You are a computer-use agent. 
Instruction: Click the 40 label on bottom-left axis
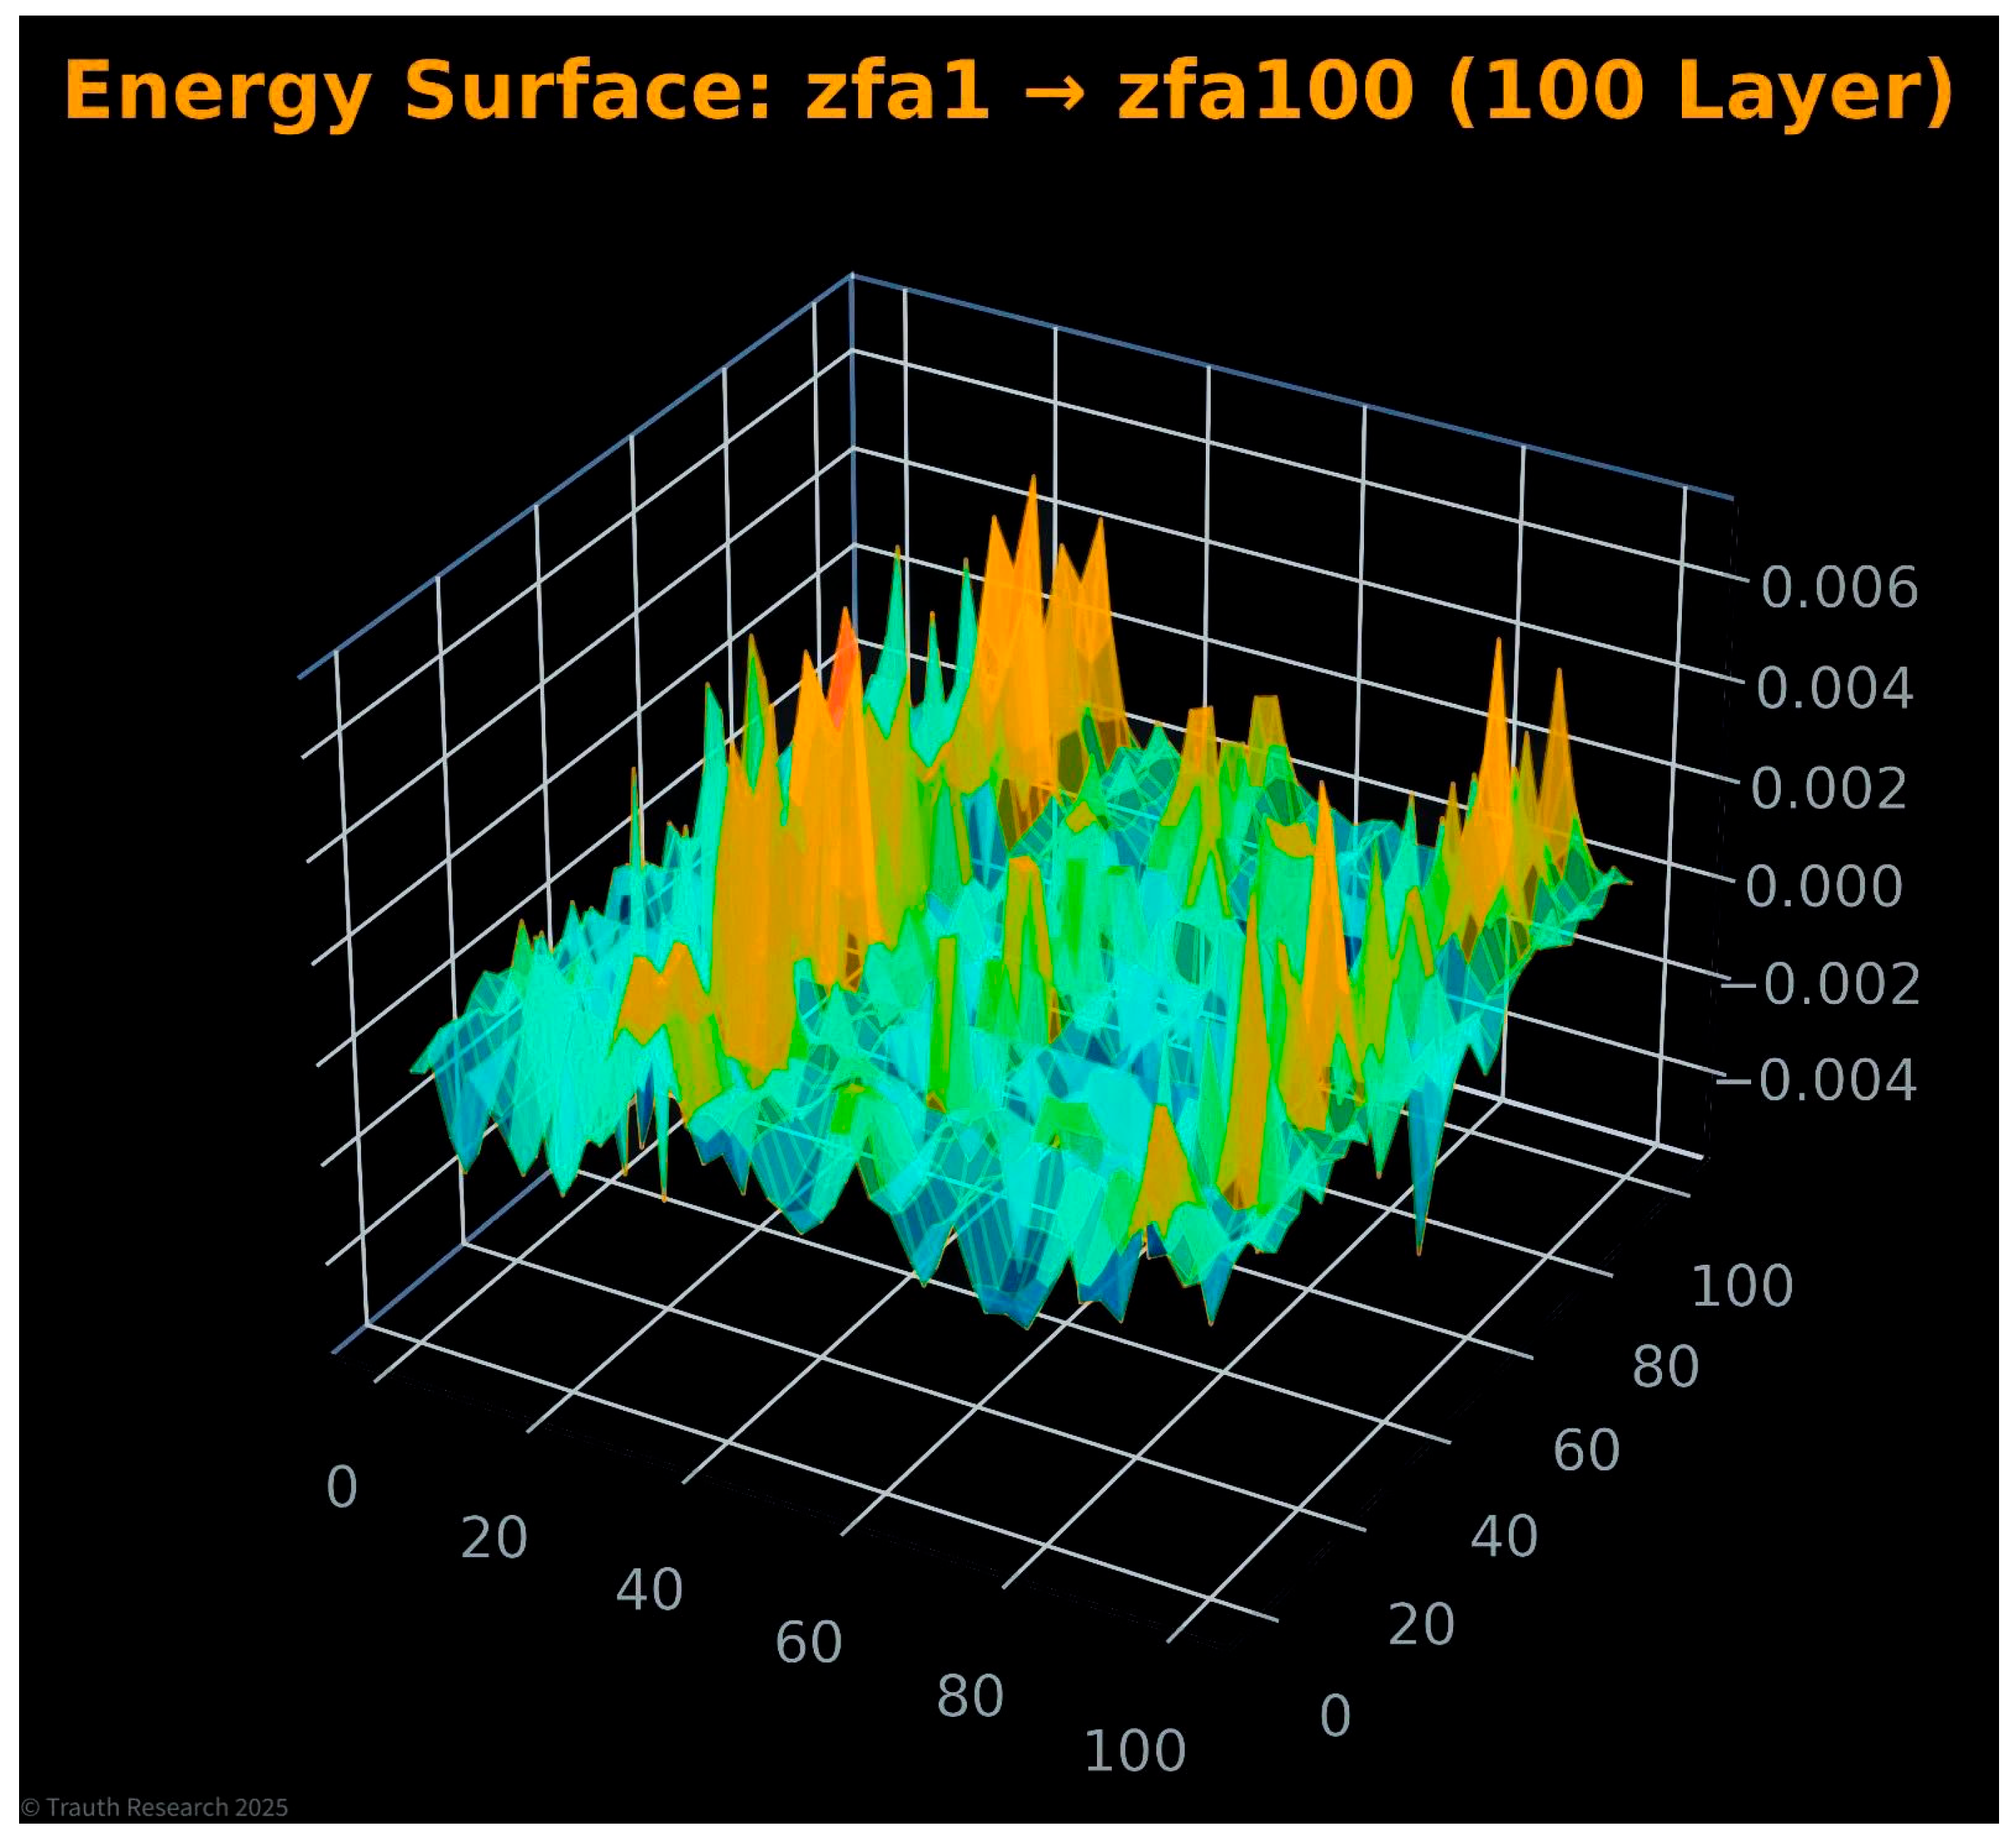pos(649,1590)
